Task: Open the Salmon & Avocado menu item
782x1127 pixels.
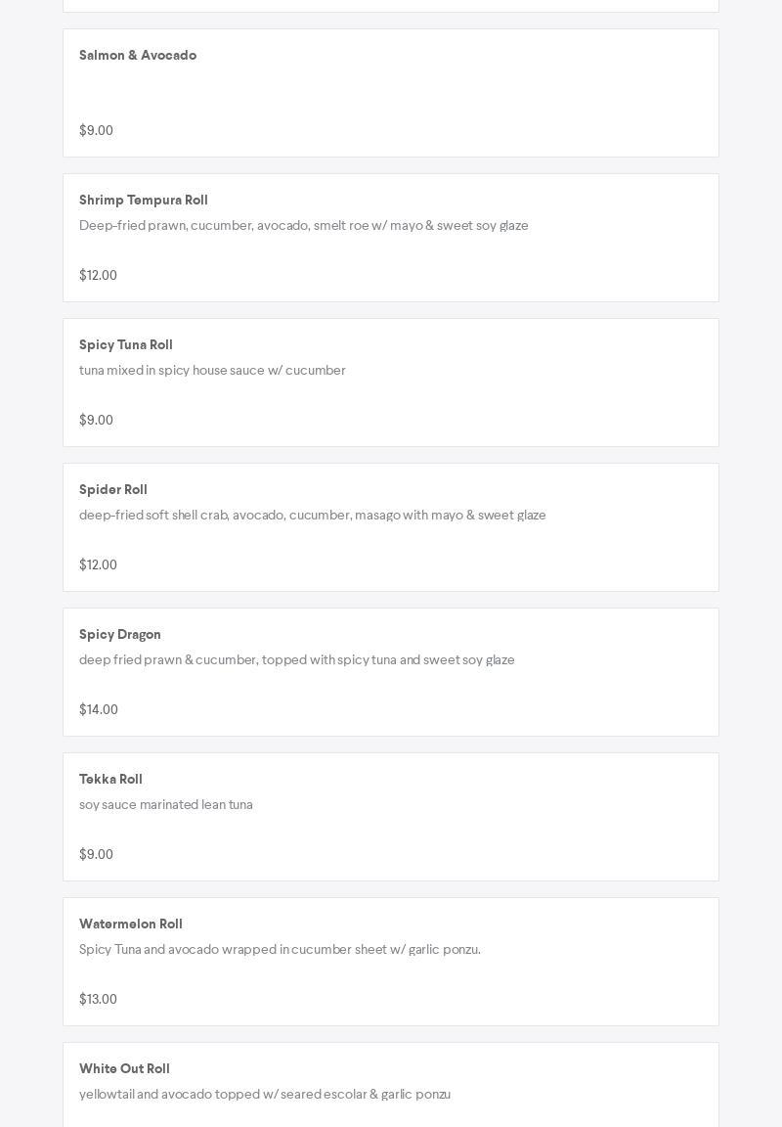Action: coord(138,56)
